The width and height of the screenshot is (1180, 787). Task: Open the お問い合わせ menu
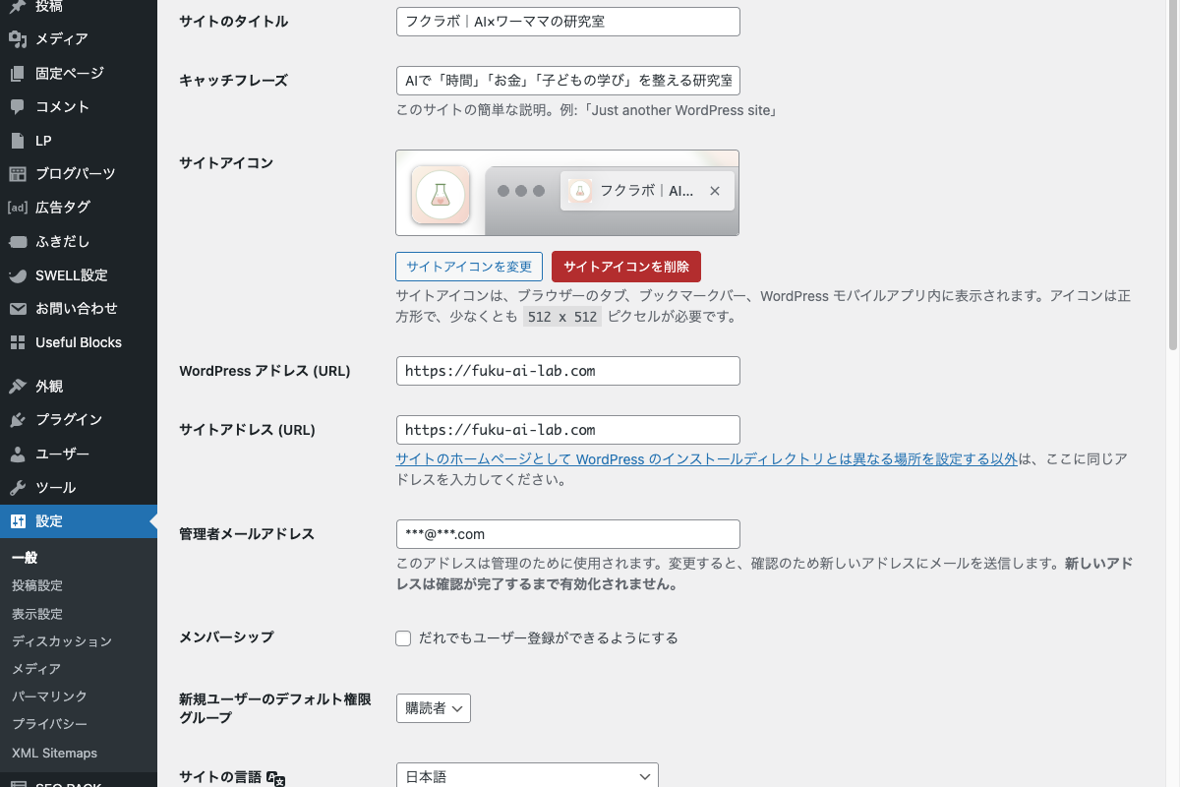(x=79, y=309)
